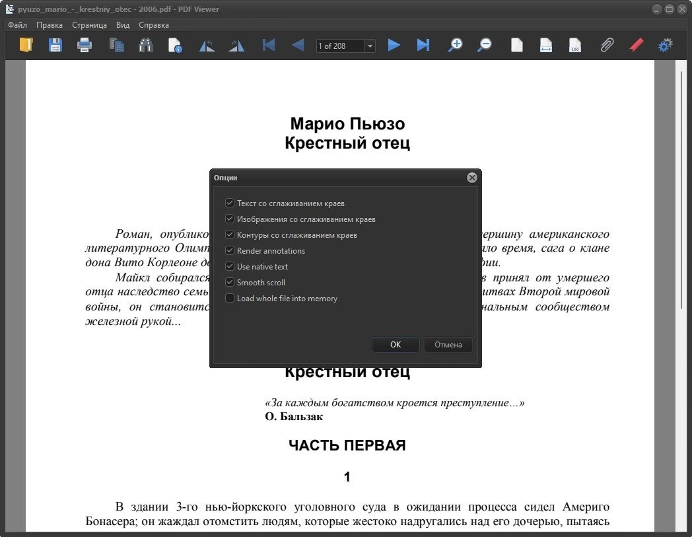This screenshot has height=537, width=692.
Task: Open the Справка menu
Action: [x=154, y=25]
